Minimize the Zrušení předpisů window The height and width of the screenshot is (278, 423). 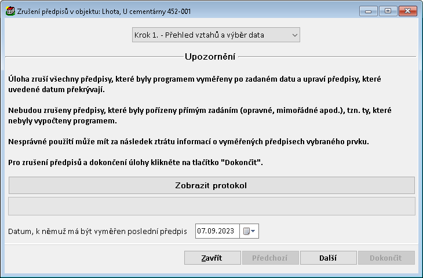point(369,10)
